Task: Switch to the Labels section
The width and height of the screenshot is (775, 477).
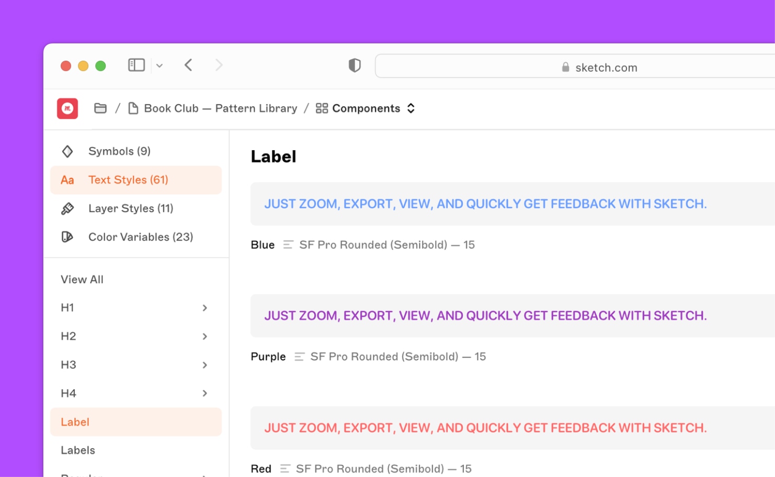Action: tap(77, 450)
